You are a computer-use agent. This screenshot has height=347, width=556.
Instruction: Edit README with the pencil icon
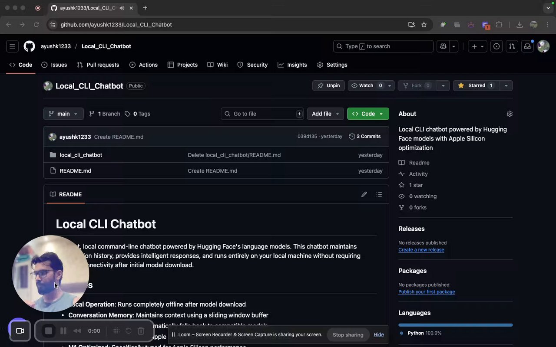pos(364,194)
